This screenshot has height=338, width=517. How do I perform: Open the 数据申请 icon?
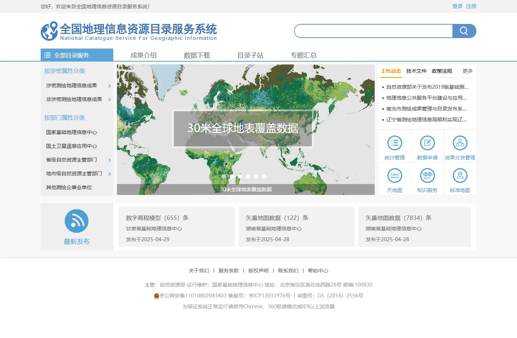tap(427, 143)
